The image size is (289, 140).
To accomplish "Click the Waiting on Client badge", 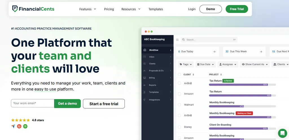I will coord(244,113).
